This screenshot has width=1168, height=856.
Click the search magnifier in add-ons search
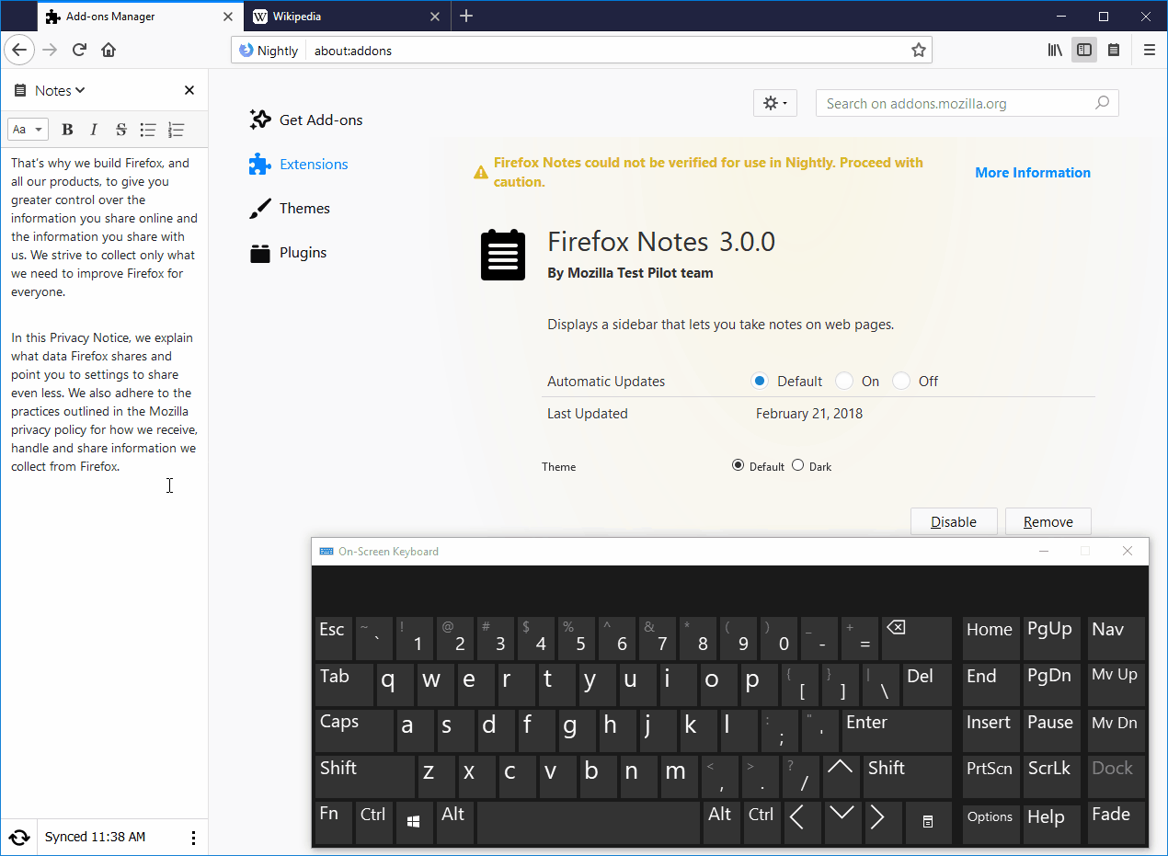[1102, 103]
